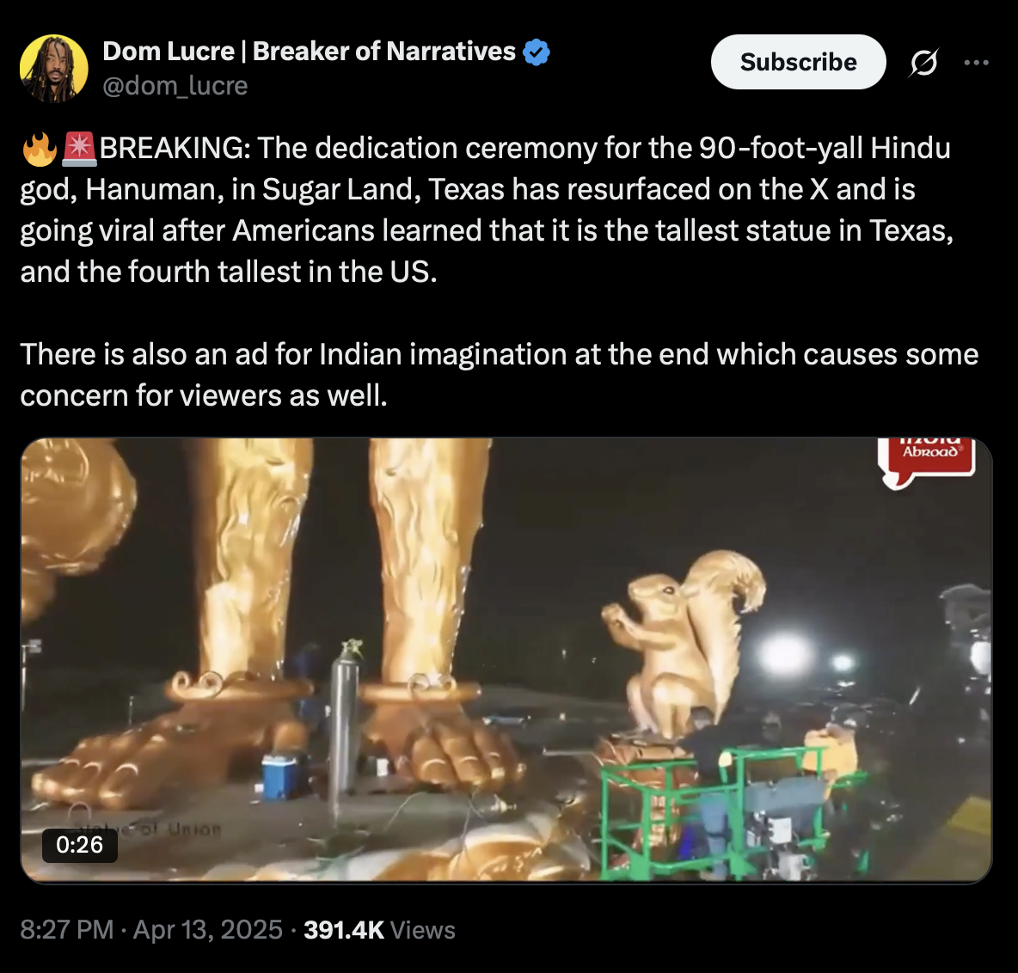Click the green scissor lift in video

[727, 811]
